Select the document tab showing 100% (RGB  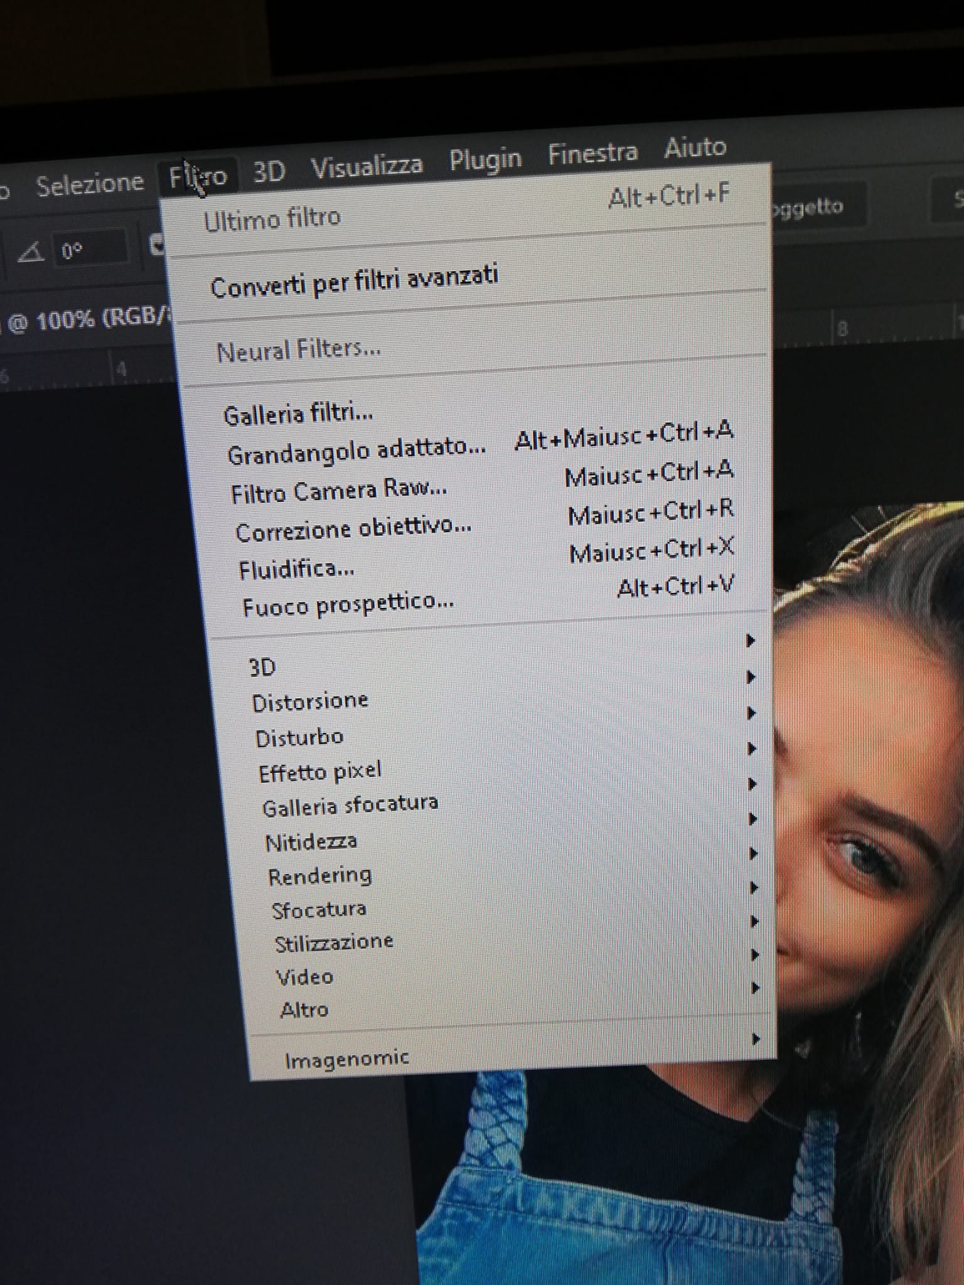[88, 320]
